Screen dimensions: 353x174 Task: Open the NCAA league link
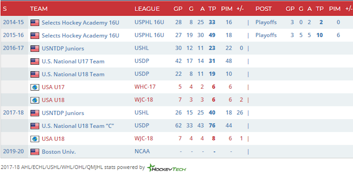tap(142, 152)
